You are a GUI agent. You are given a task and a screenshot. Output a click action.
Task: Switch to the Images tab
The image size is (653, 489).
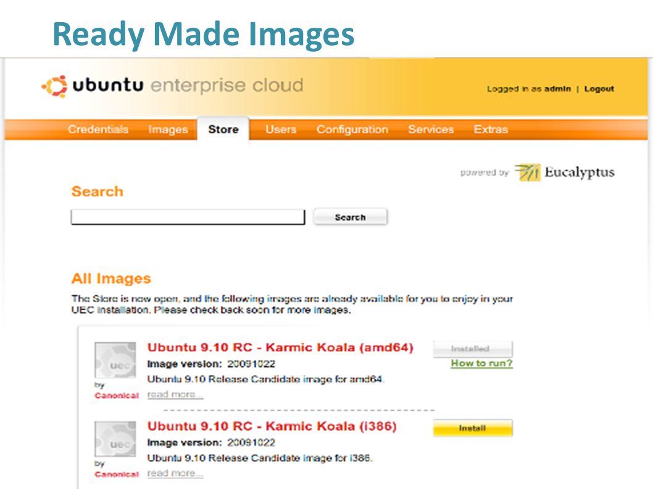click(x=168, y=129)
